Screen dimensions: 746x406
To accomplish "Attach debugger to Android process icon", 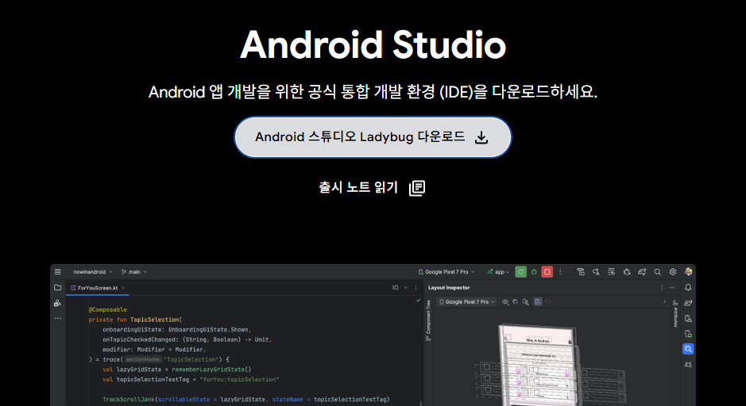I will [x=627, y=272].
